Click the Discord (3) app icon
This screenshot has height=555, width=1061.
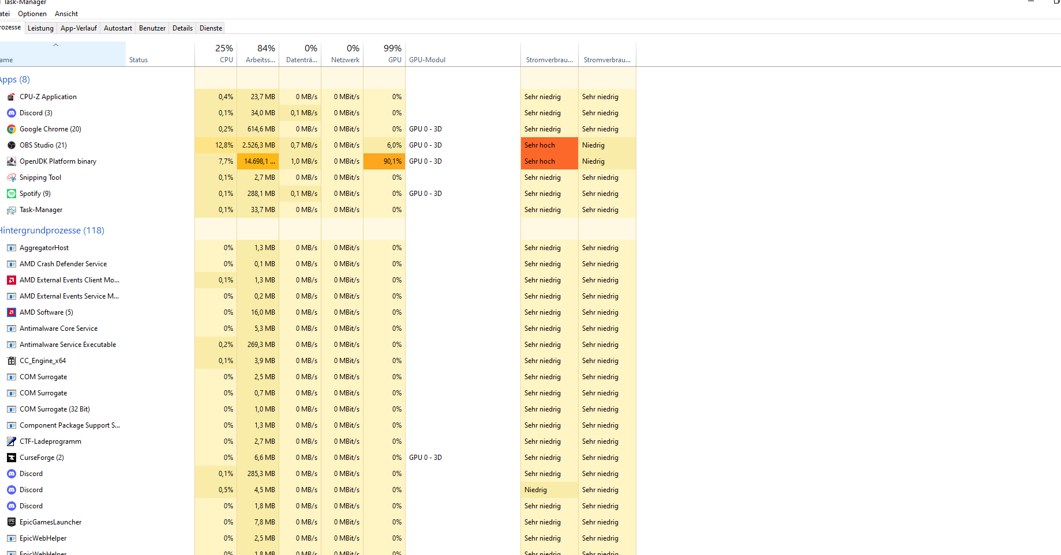point(12,113)
